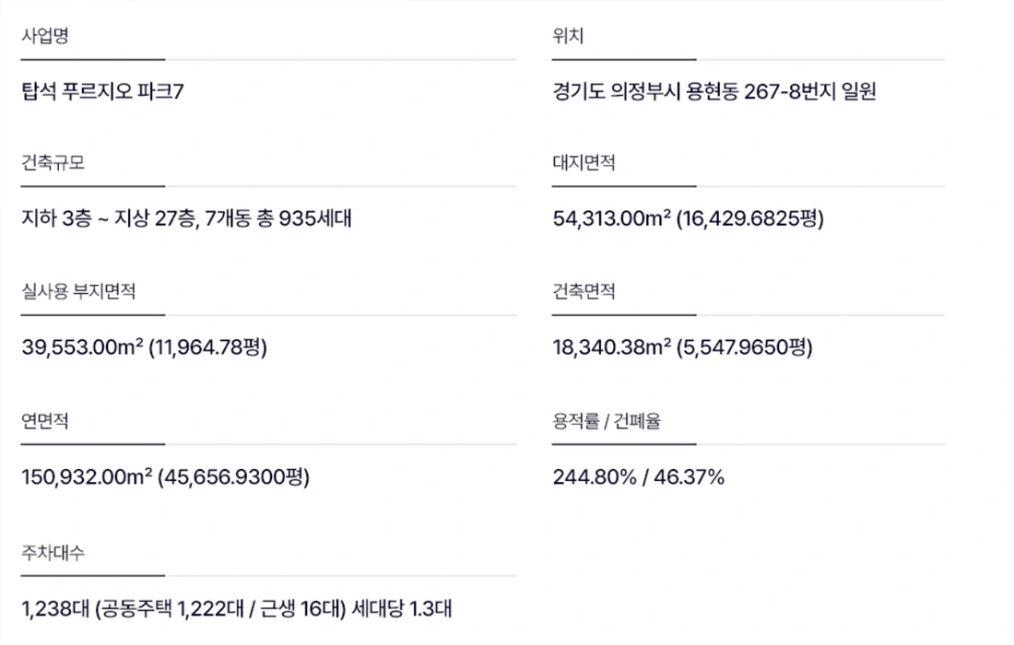Click the 위치 label
The image size is (1014, 645).
(x=568, y=37)
